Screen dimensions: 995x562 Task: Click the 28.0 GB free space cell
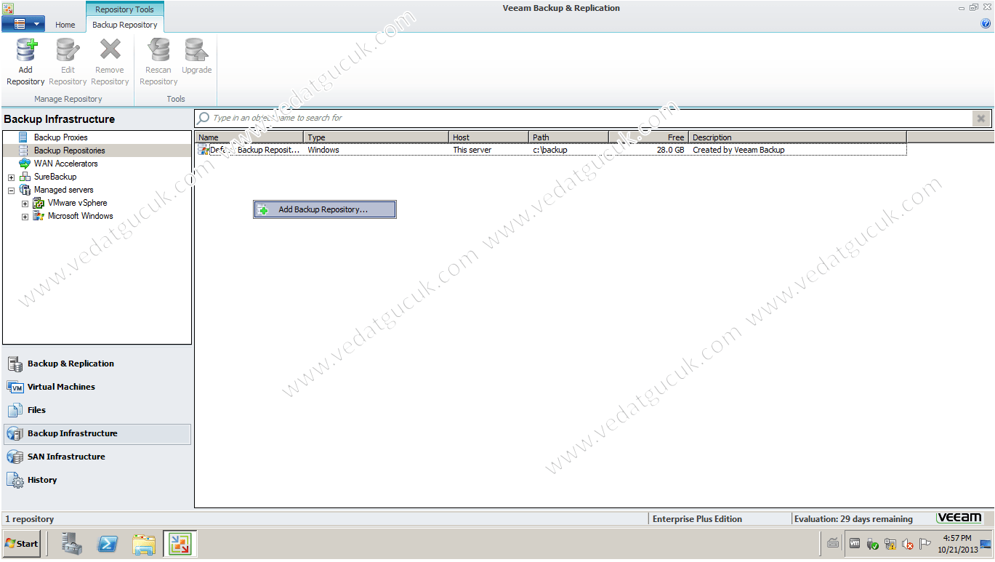coord(670,150)
